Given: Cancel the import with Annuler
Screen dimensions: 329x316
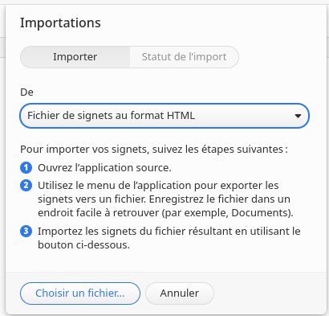Looking at the screenshot, I should [x=180, y=293].
